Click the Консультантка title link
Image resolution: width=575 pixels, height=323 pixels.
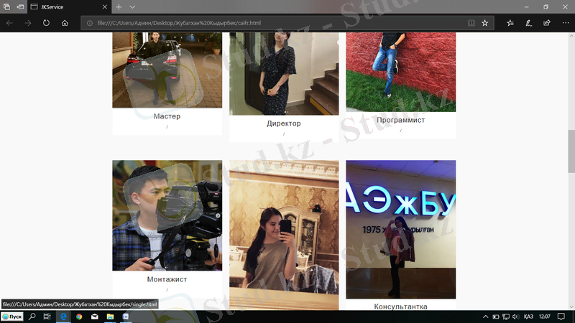coord(401,306)
